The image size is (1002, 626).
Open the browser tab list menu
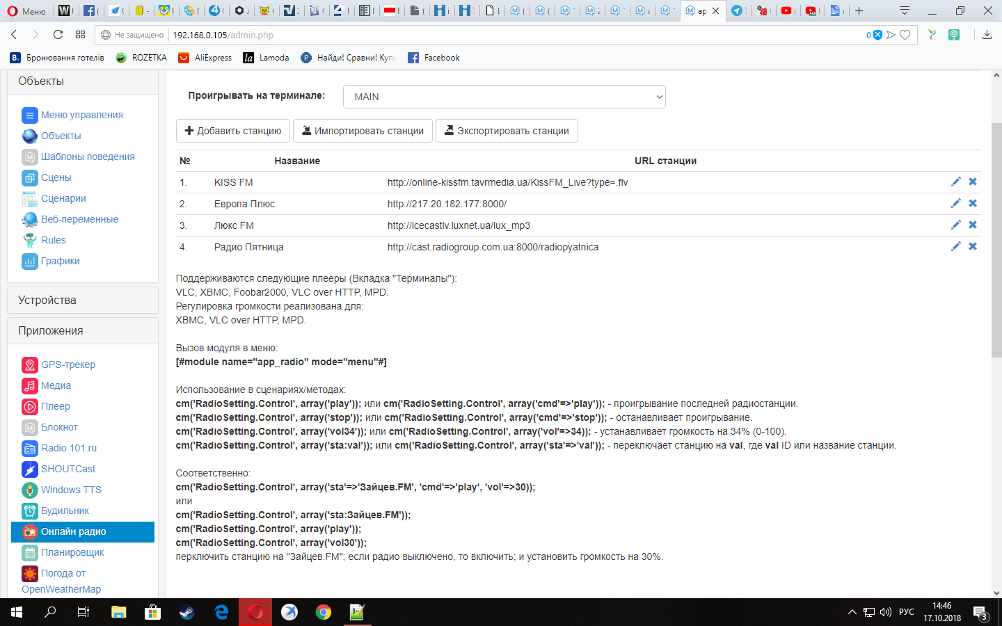point(905,10)
